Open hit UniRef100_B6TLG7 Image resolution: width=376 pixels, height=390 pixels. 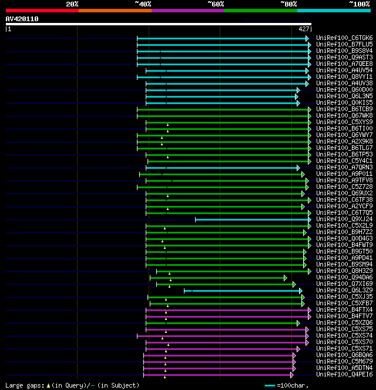pyautogui.click(x=344, y=148)
